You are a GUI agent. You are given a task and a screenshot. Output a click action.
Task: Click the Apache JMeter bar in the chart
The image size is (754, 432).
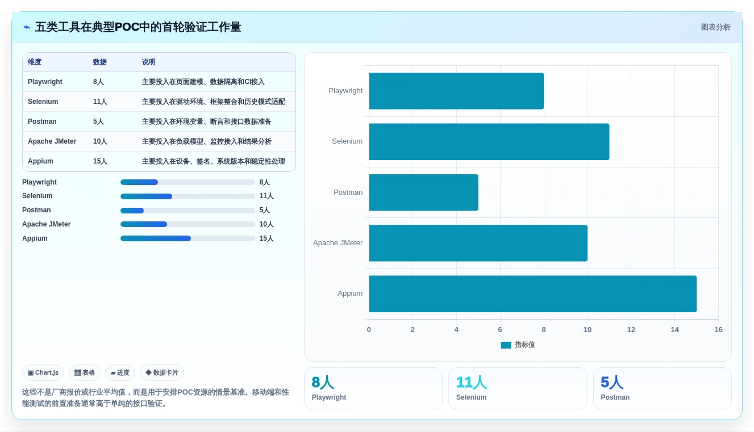pos(478,243)
